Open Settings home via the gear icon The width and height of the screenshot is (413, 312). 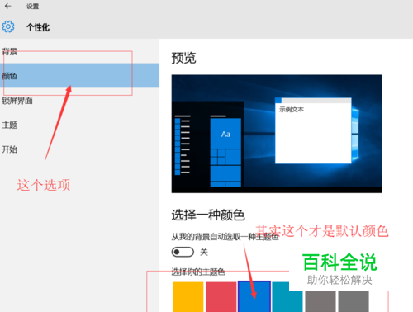coord(8,26)
